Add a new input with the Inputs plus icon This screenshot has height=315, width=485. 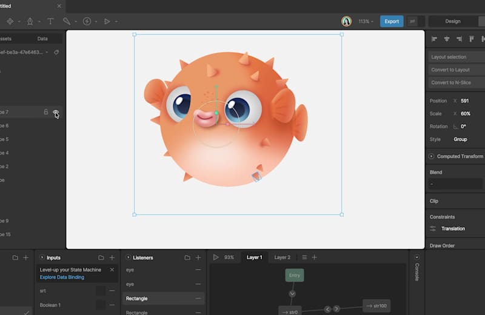point(112,257)
